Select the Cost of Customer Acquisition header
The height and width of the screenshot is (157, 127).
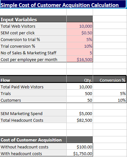pyautogui.click(x=33, y=140)
